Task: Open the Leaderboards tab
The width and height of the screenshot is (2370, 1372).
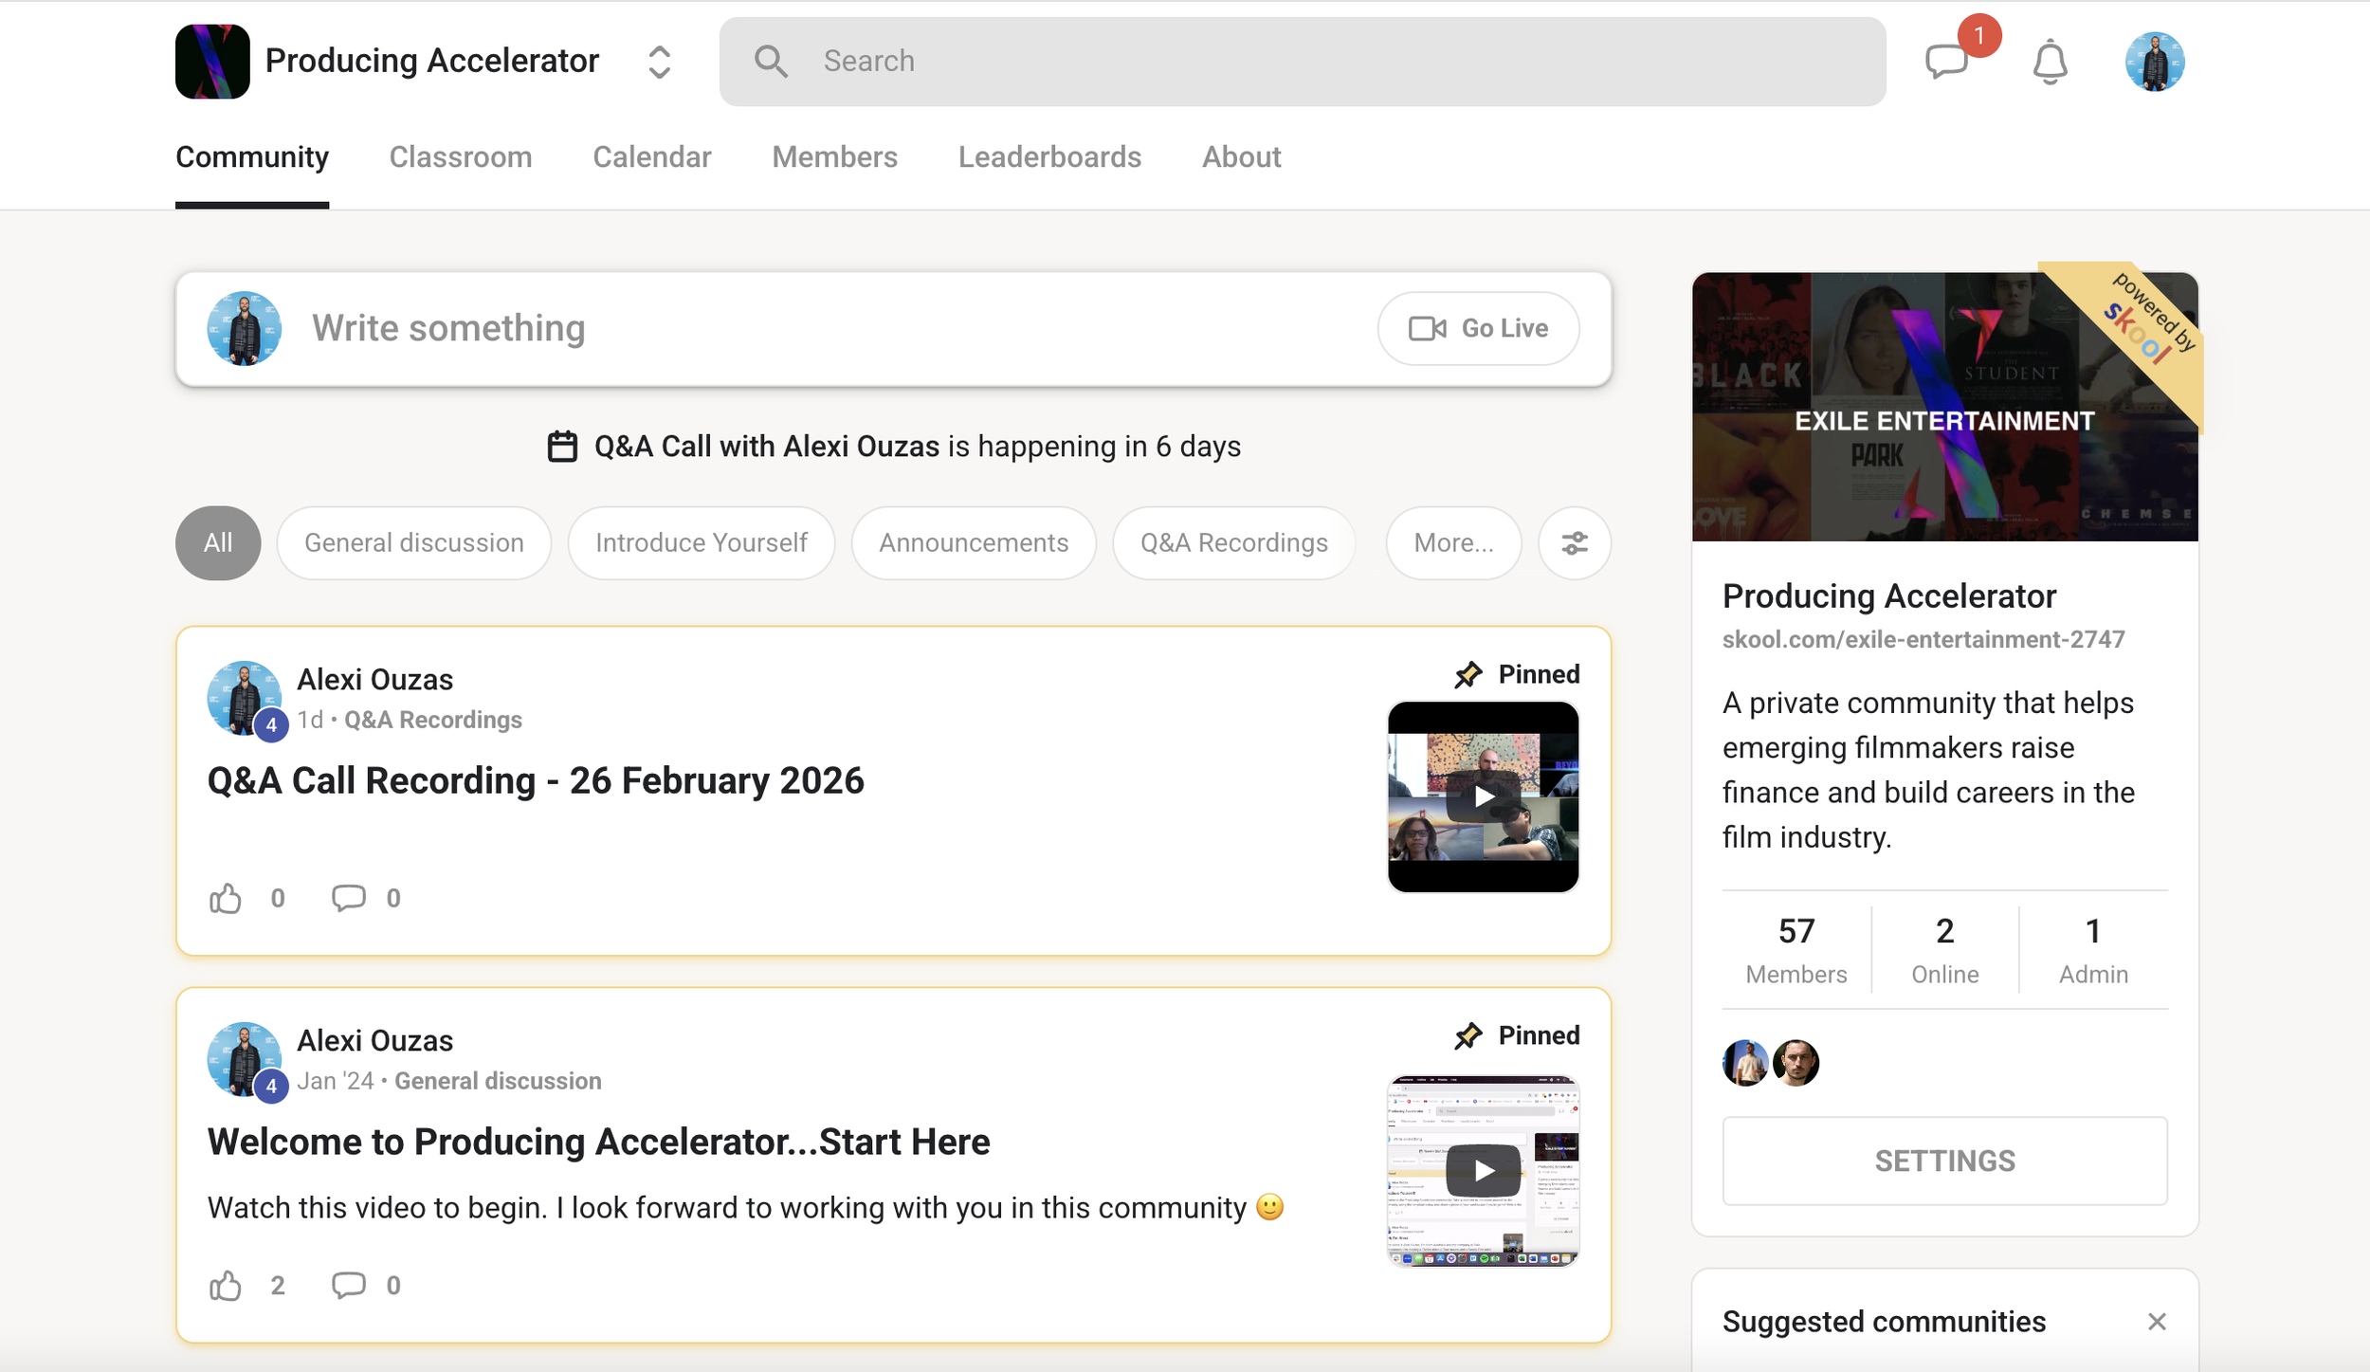Action: click(x=1049, y=157)
